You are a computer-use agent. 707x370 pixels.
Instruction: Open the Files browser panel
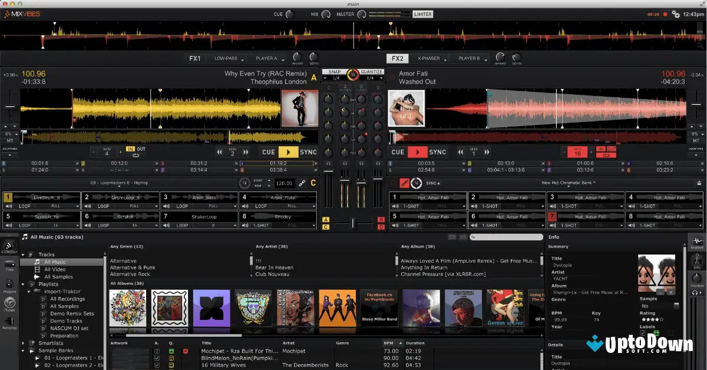point(9,264)
